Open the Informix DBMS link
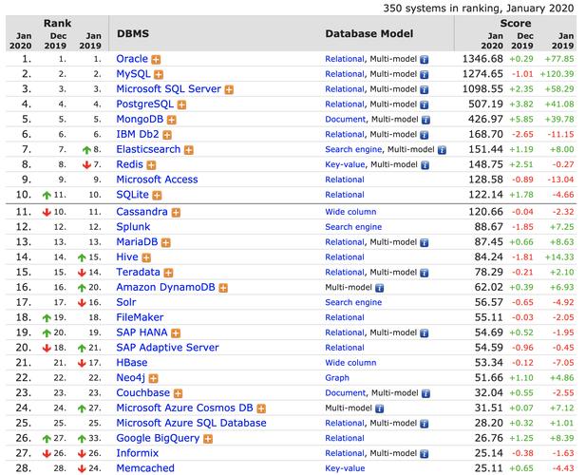 [137, 453]
